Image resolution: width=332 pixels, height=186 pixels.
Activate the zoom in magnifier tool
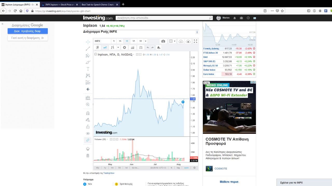[88, 104]
